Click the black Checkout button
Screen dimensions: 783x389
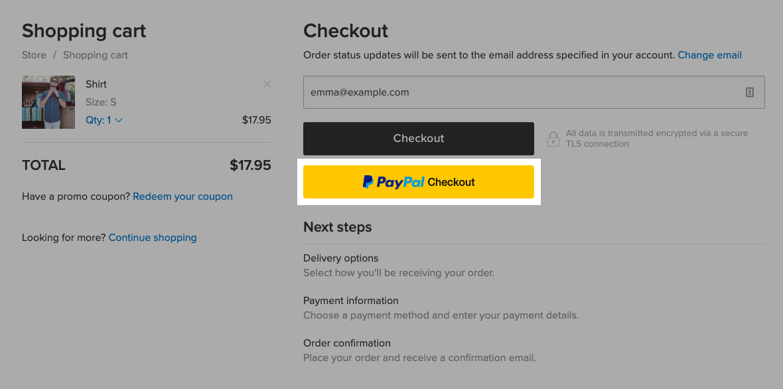point(419,138)
